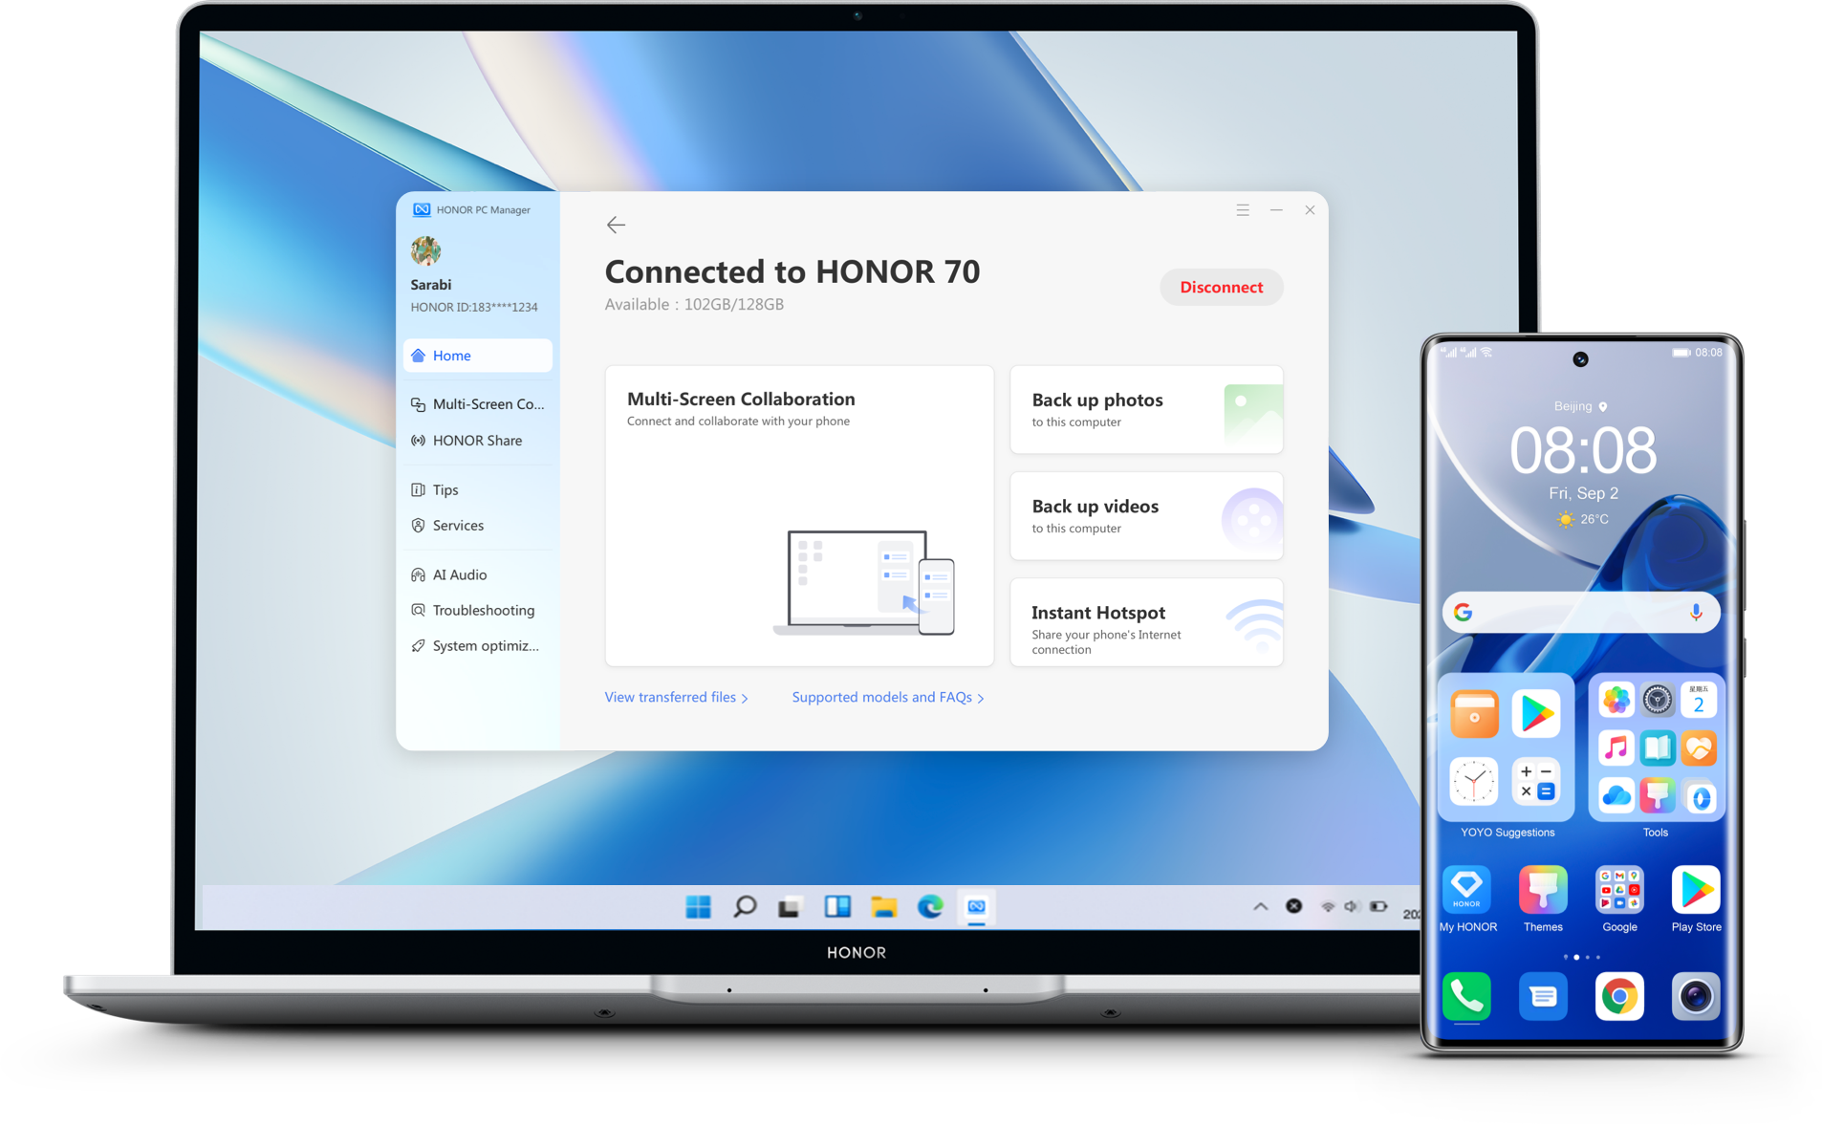Select HONOR Share in the sidebar
This screenshot has height=1126, width=1822.
tap(477, 441)
